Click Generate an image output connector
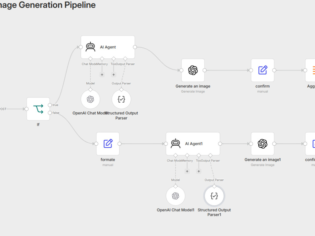 [204, 70]
